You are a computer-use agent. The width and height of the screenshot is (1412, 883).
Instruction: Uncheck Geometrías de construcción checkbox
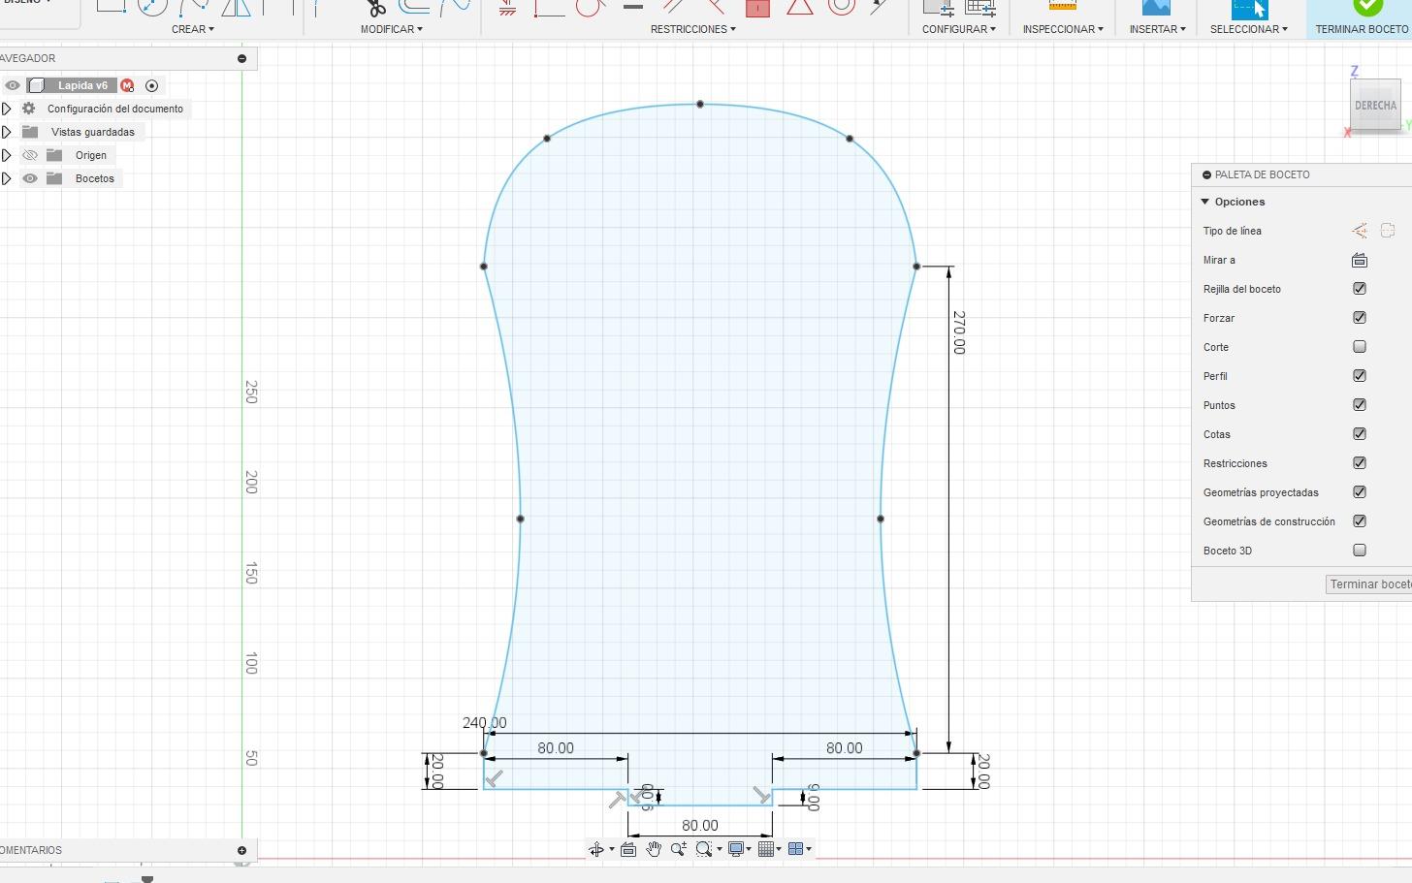(1360, 521)
